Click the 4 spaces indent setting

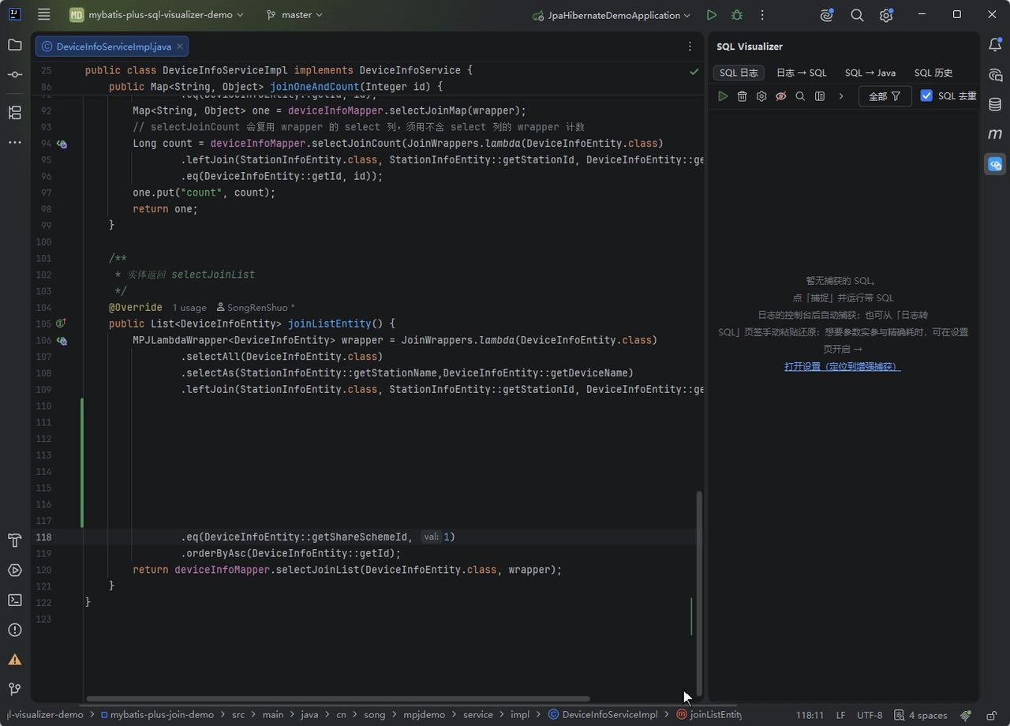921,715
